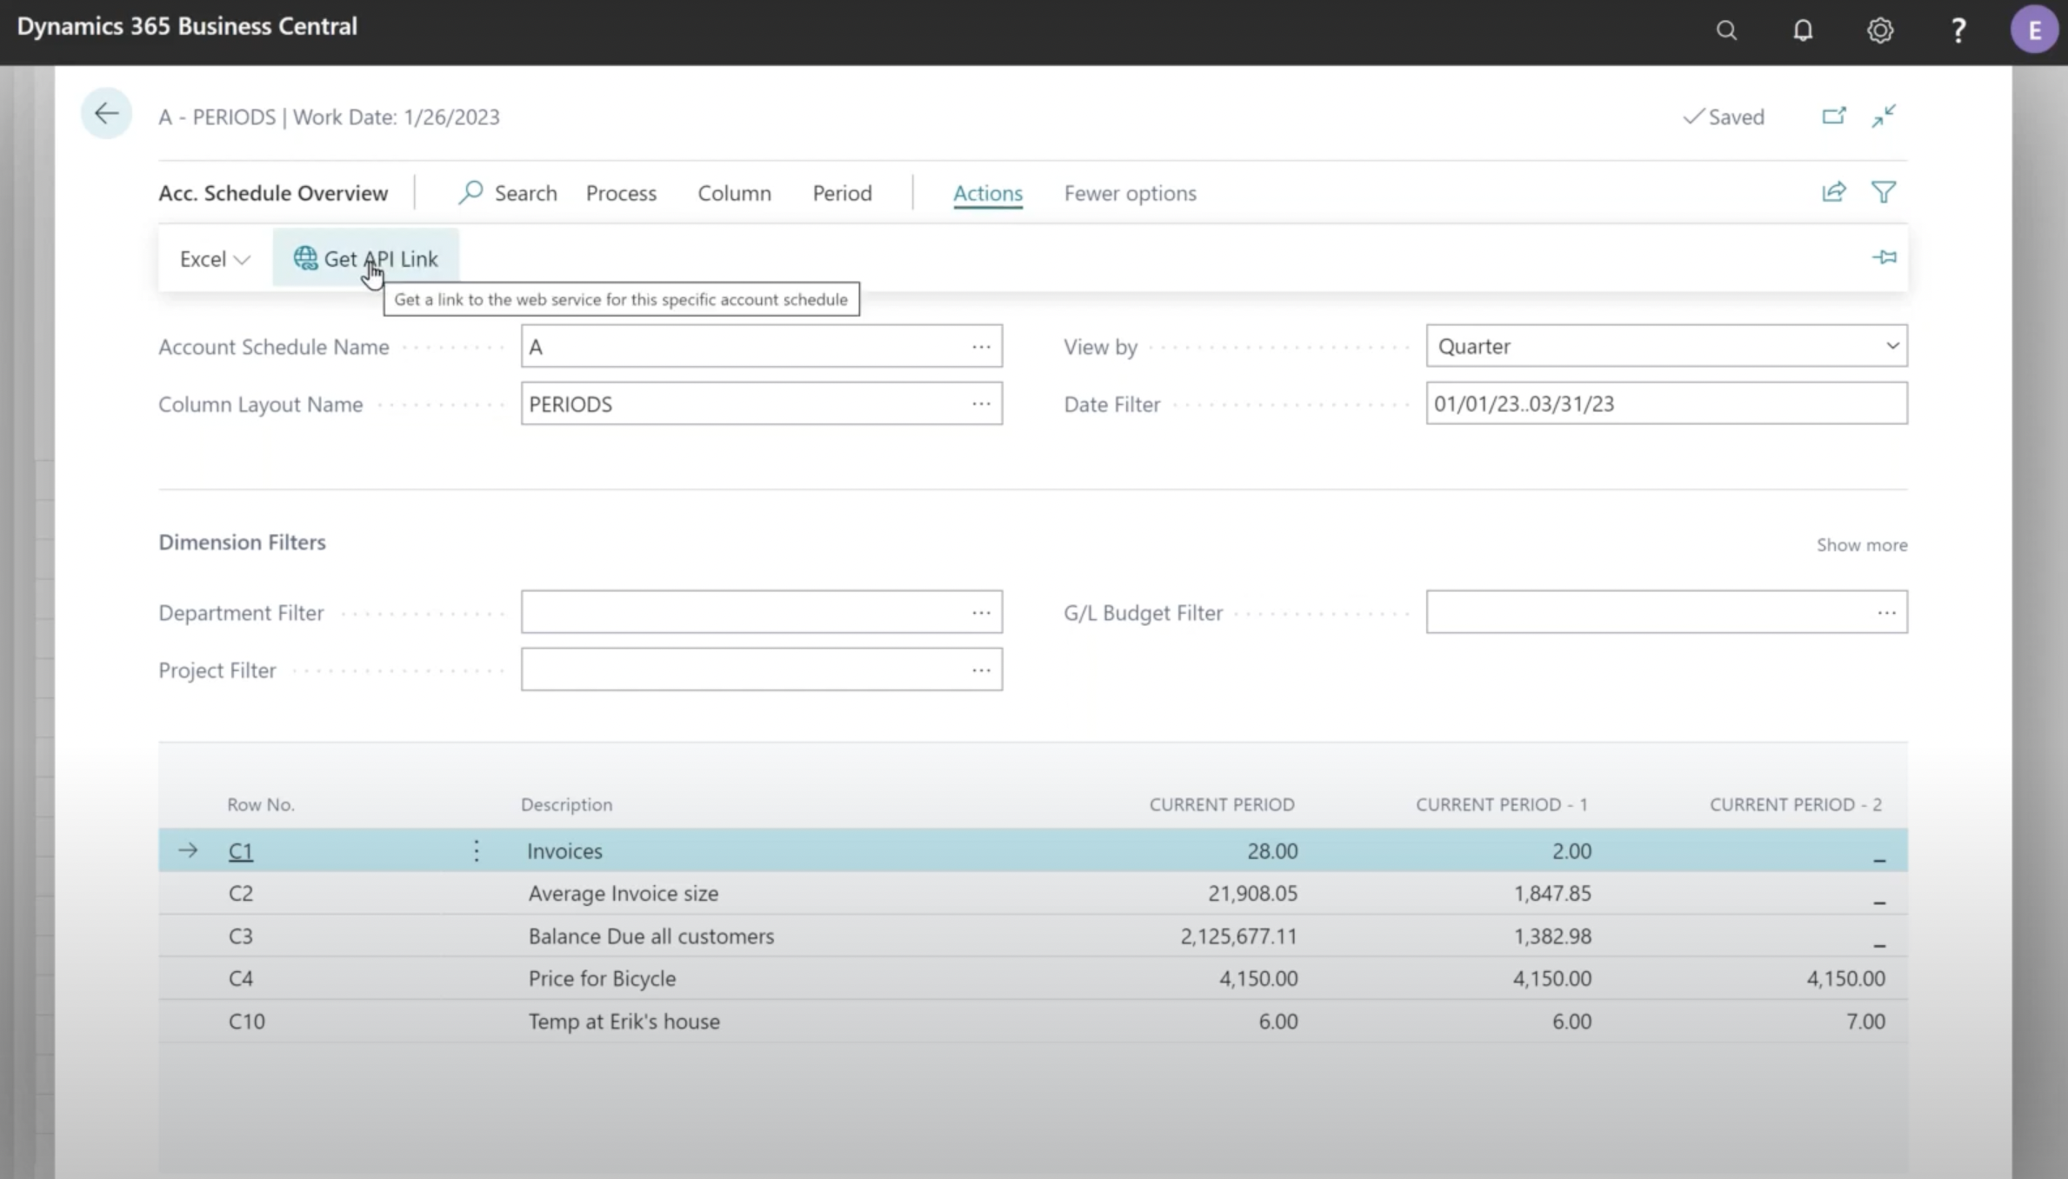The width and height of the screenshot is (2068, 1179).
Task: Open Department Filter lookup ellipsis
Action: click(981, 613)
